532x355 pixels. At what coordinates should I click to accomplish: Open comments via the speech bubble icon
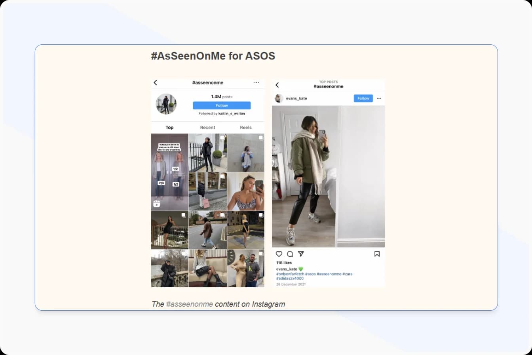pos(290,254)
